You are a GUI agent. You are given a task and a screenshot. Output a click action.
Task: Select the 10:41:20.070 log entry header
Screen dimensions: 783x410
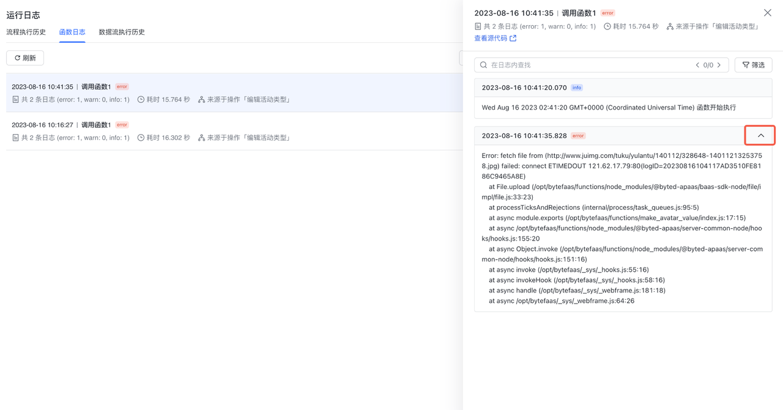coord(623,88)
